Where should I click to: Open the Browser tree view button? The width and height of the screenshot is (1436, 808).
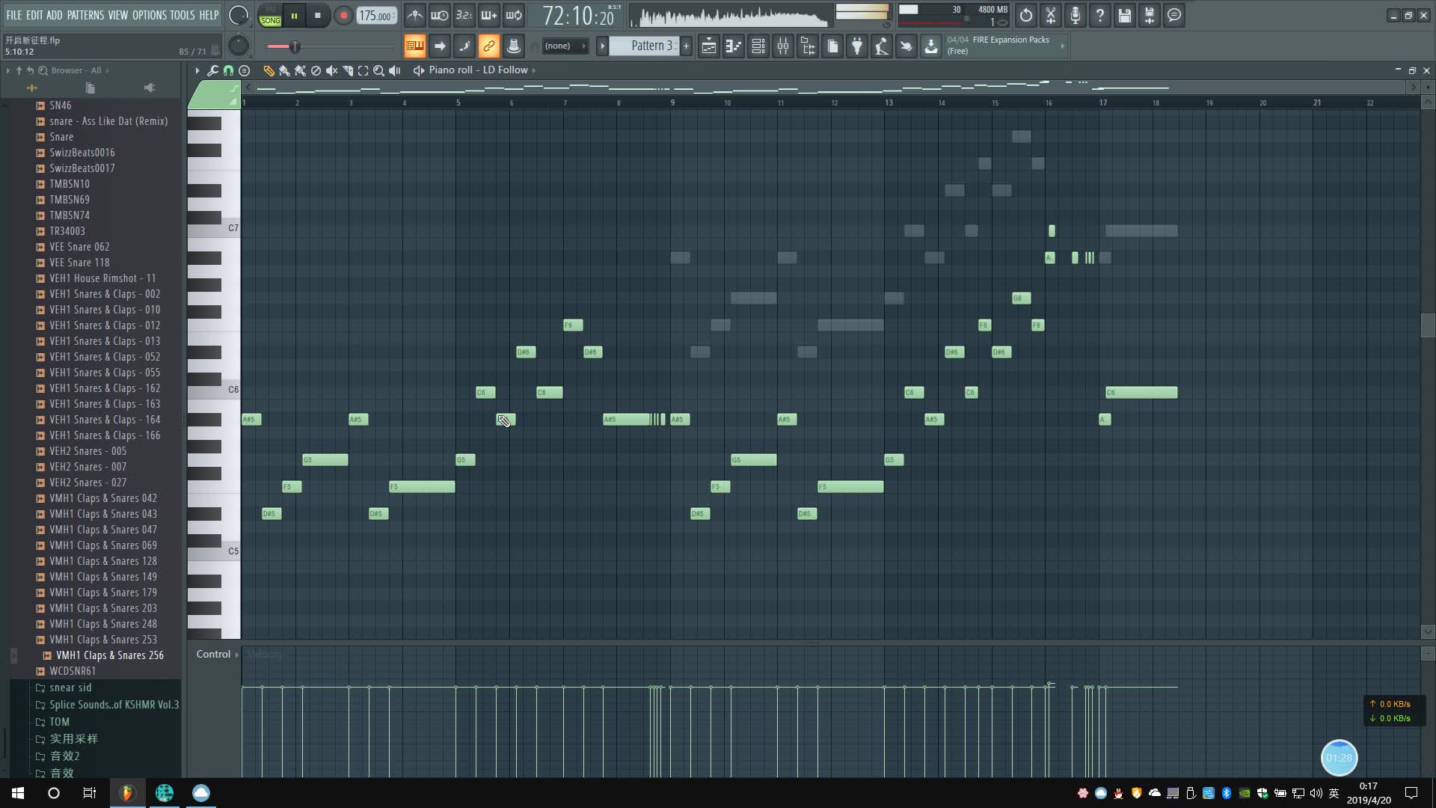pyautogui.click(x=808, y=46)
